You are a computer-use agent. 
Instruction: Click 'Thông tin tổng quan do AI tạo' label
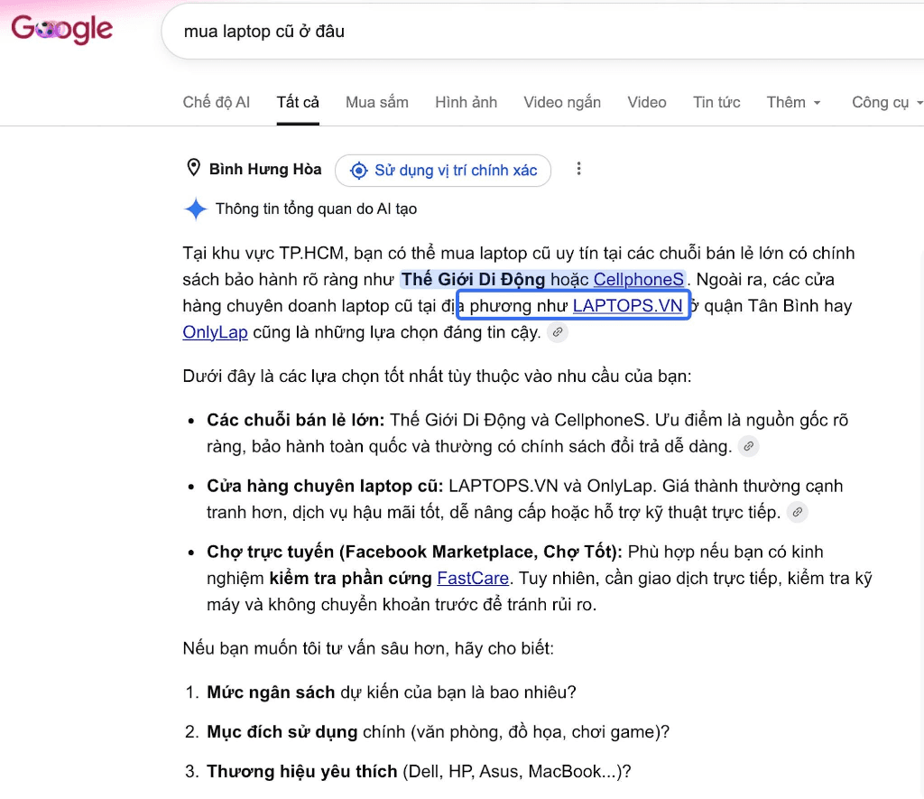pyautogui.click(x=316, y=209)
